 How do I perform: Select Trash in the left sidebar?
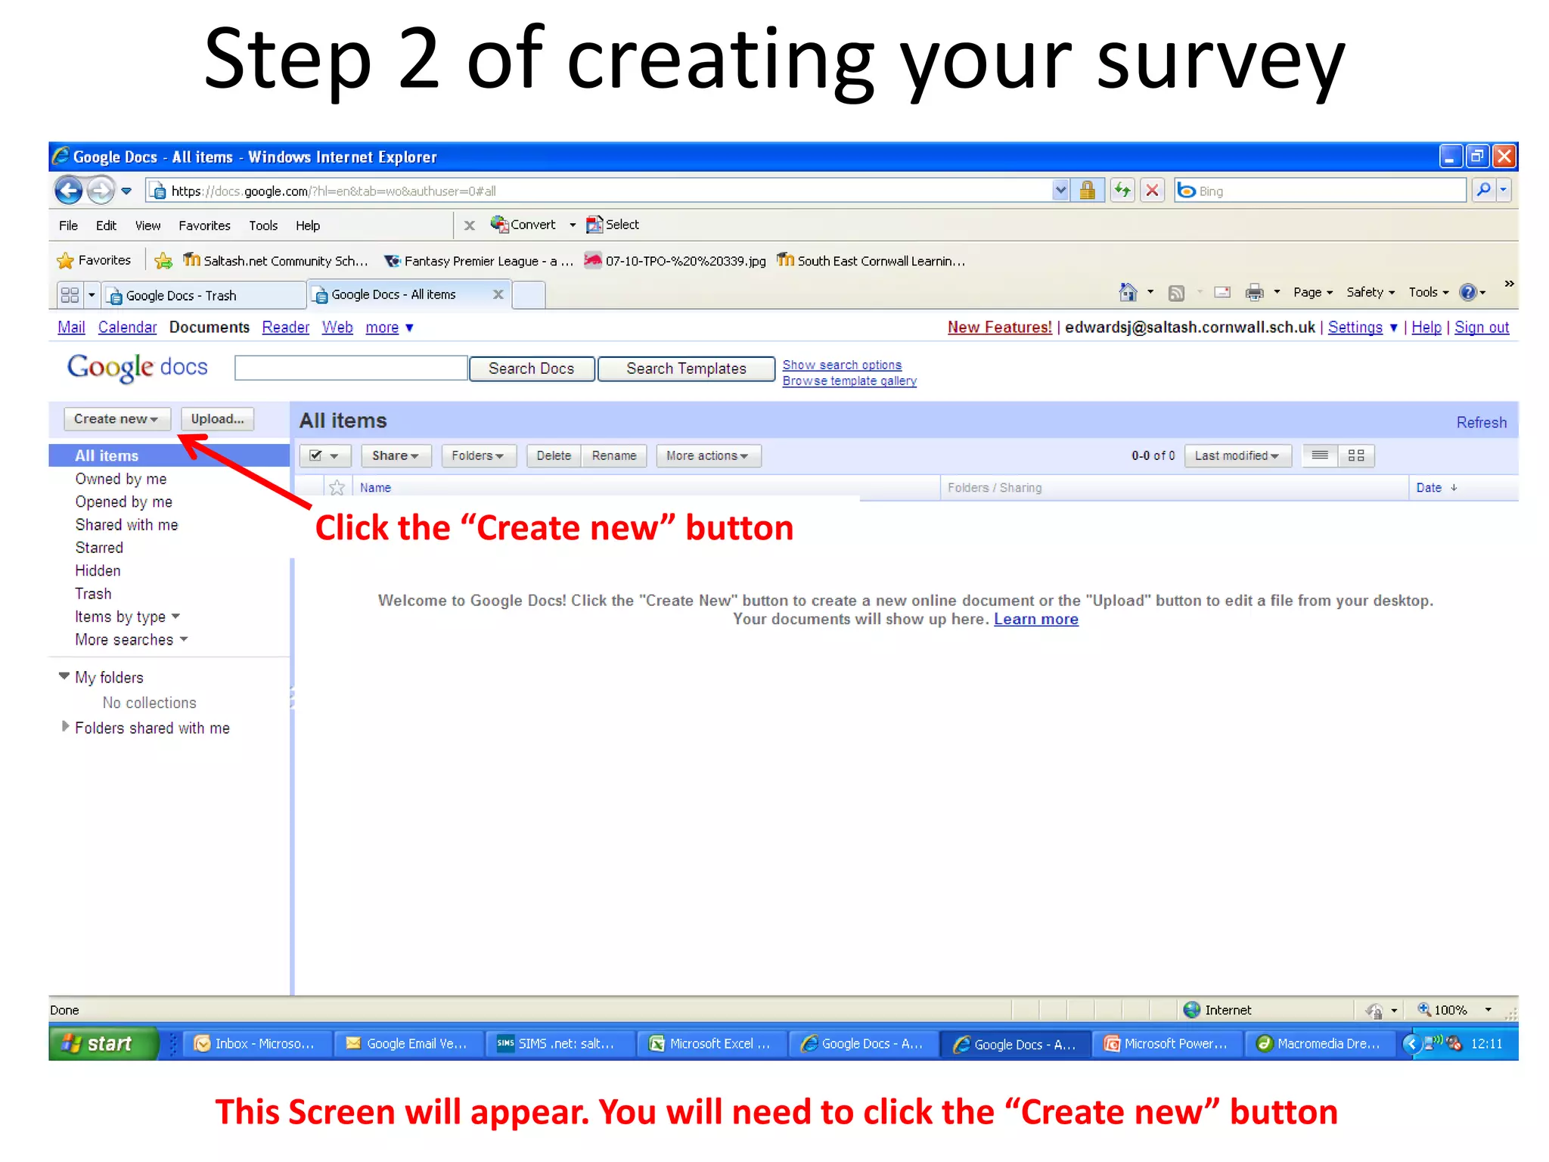[x=93, y=594]
